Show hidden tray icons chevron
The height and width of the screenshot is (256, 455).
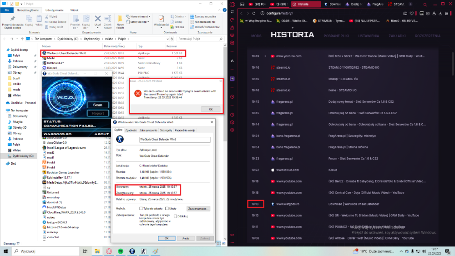click(x=401, y=251)
